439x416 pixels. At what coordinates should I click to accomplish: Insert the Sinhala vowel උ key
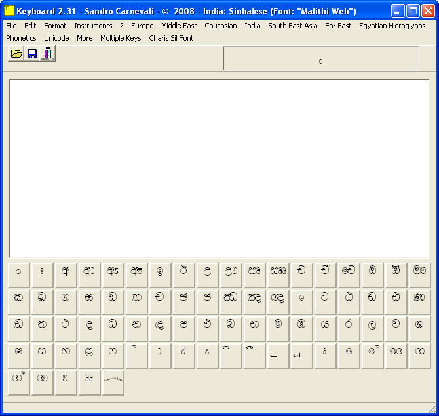(207, 275)
